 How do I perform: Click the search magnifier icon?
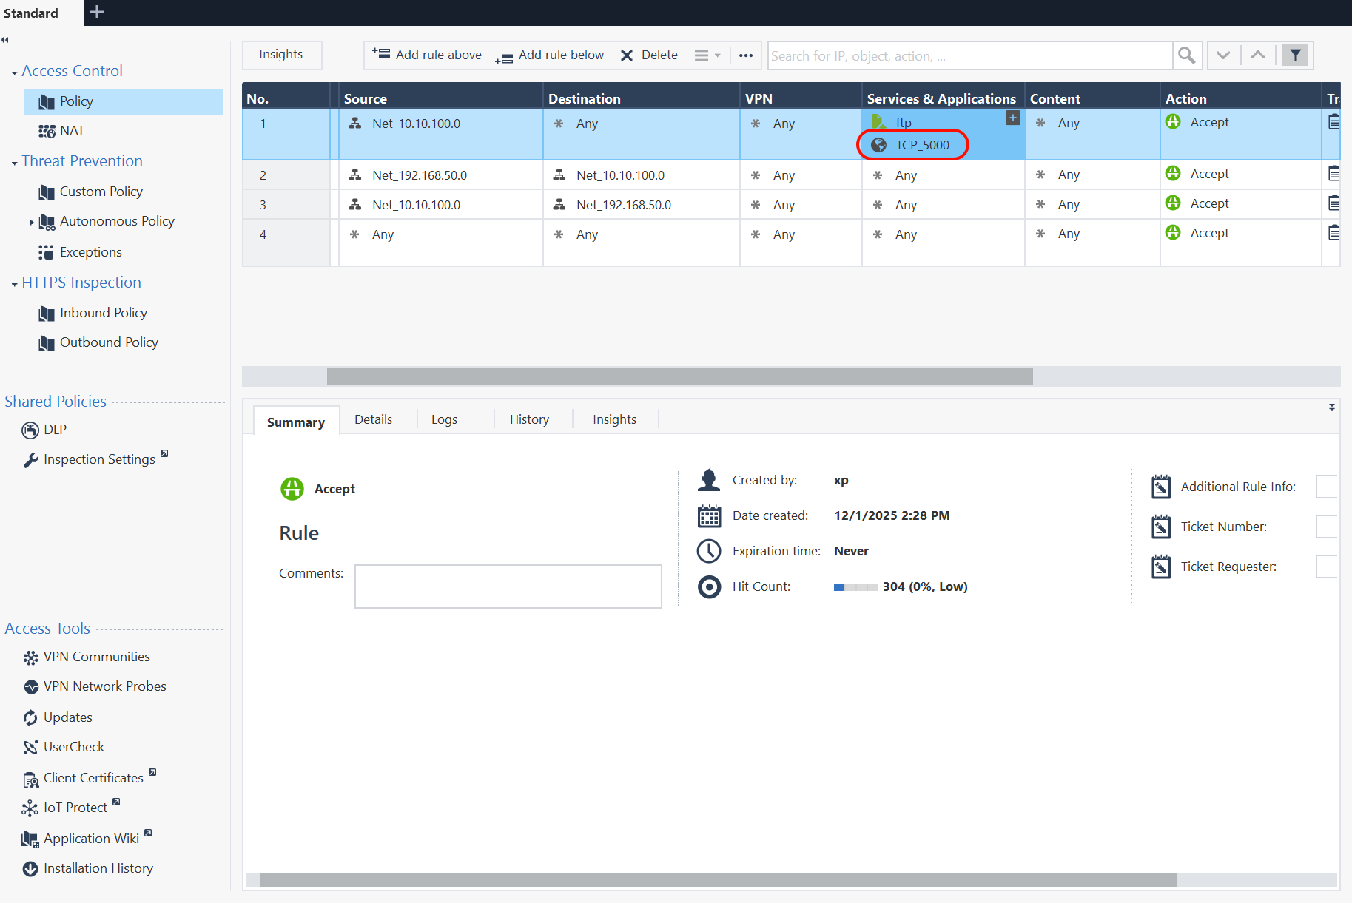[x=1186, y=55]
